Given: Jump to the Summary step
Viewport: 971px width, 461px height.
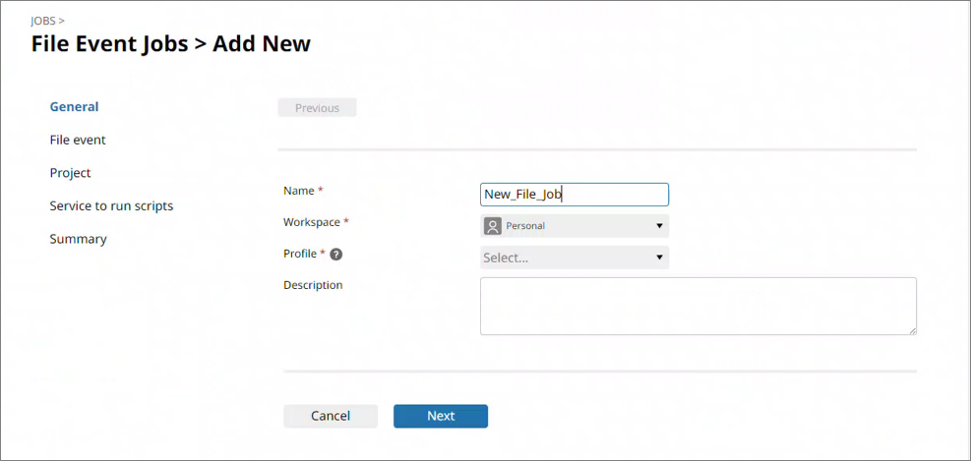Looking at the screenshot, I should tap(78, 239).
